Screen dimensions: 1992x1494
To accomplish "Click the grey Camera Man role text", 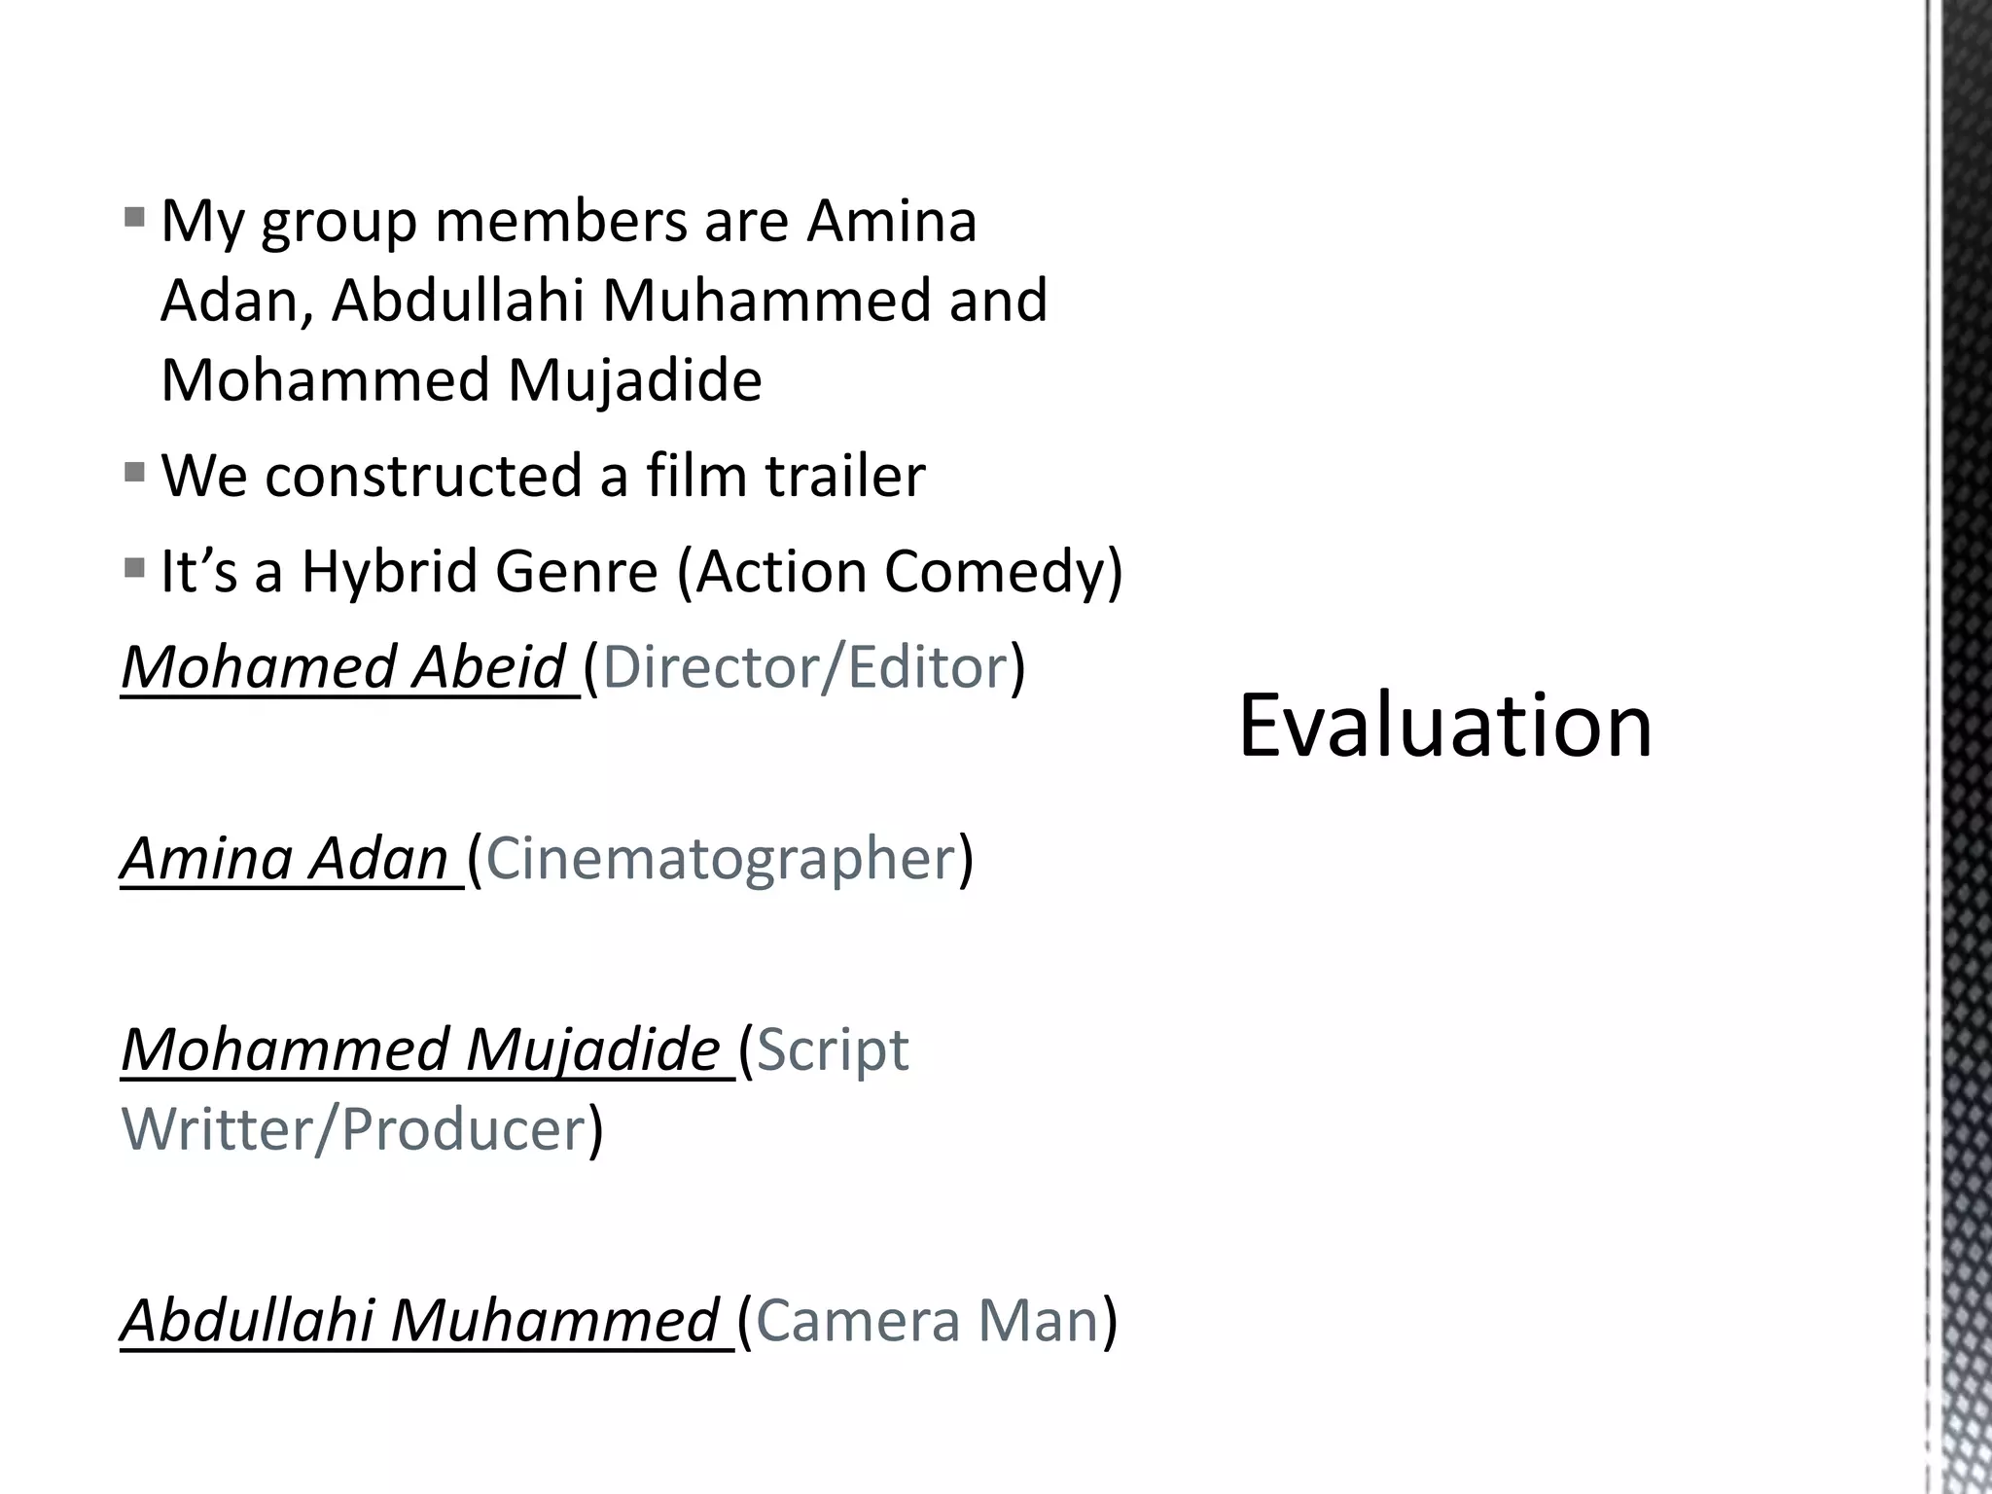I will [927, 1321].
